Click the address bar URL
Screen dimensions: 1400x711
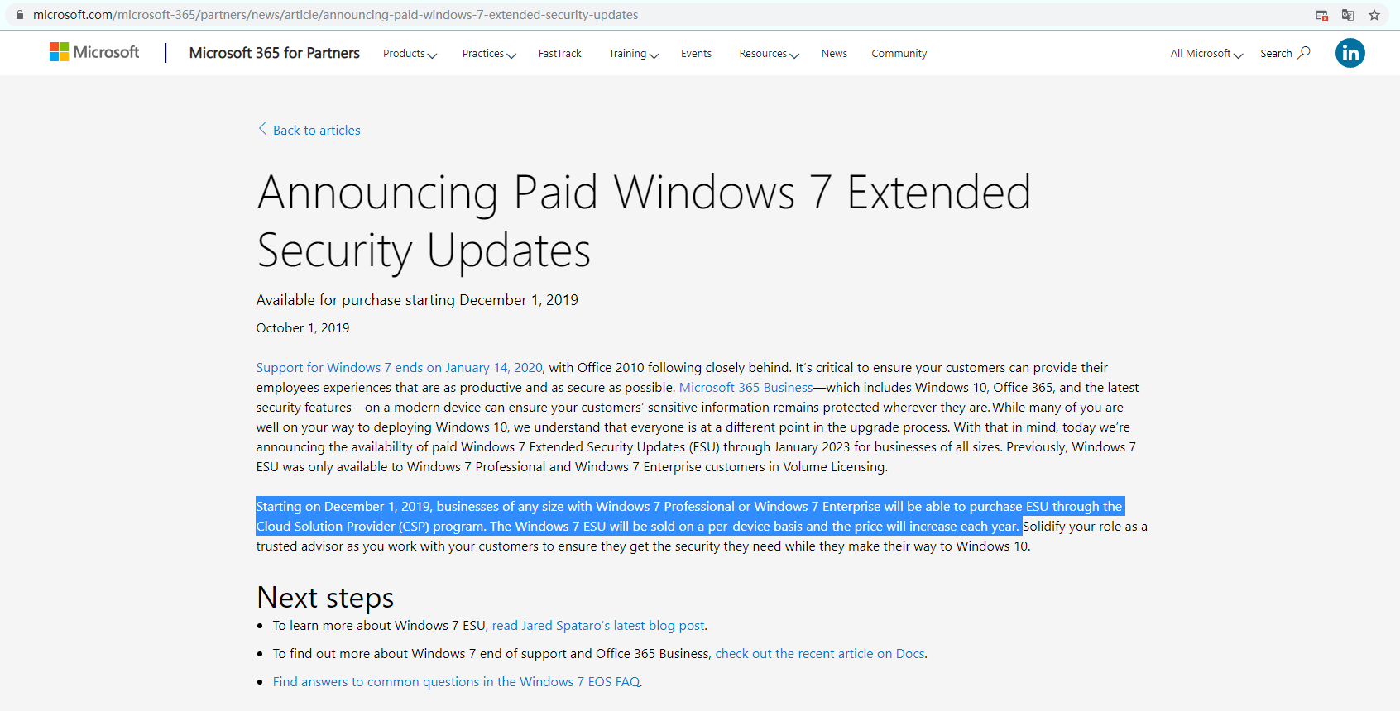(335, 15)
